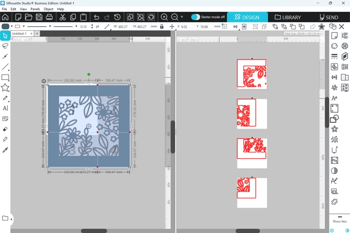Open the Panels menu
Image resolution: width=350 pixels, height=233 pixels.
point(35,9)
